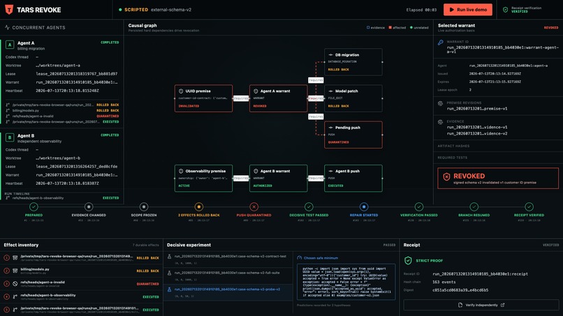Viewport: 563px width, 316px height.
Task: Click the evidence legend swatch
Action: [x=368, y=28]
